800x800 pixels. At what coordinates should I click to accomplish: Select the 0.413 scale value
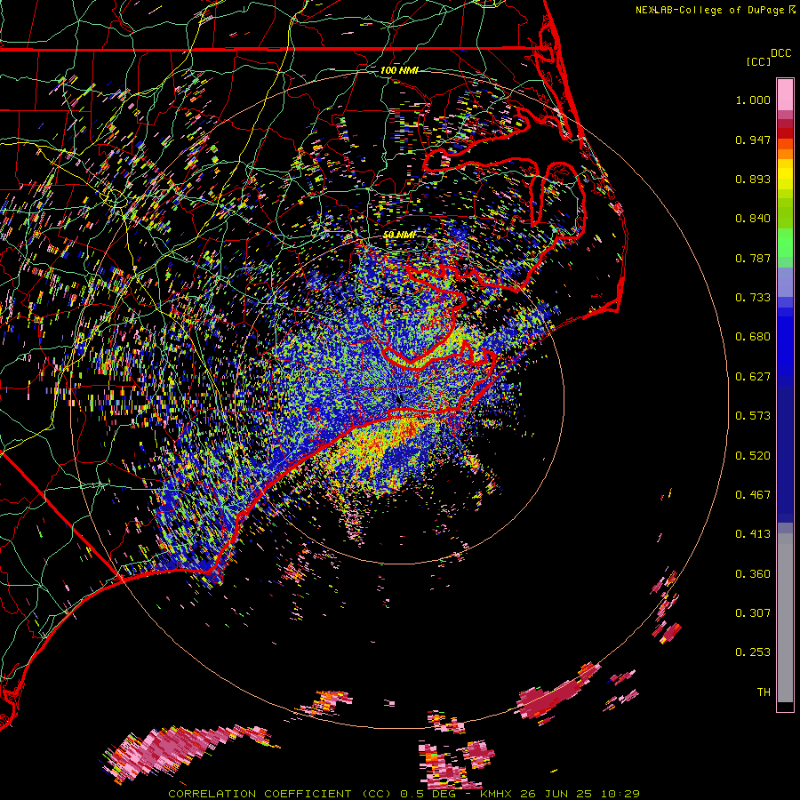point(753,534)
